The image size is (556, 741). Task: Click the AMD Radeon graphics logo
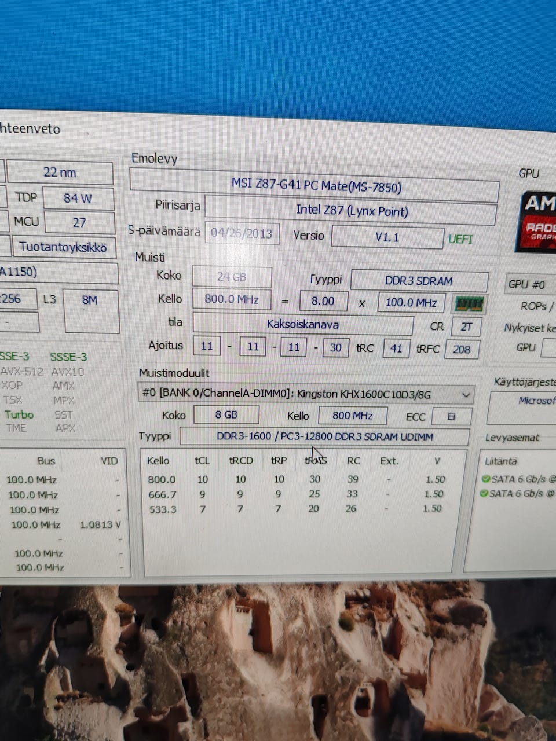click(537, 223)
